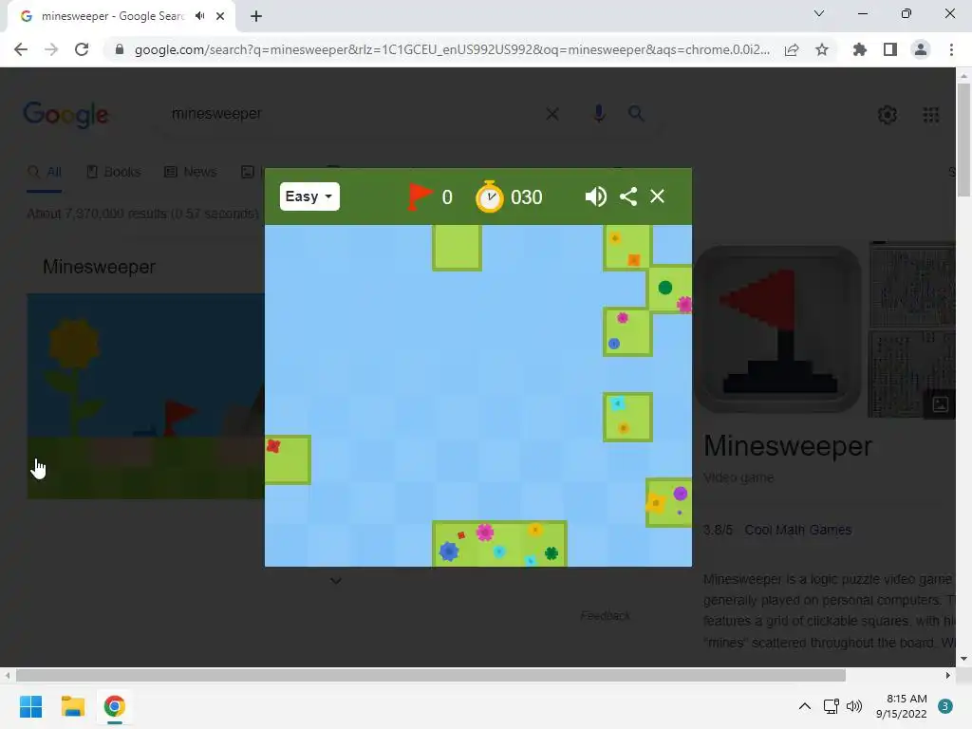Open network display tray icon

pyautogui.click(x=831, y=706)
